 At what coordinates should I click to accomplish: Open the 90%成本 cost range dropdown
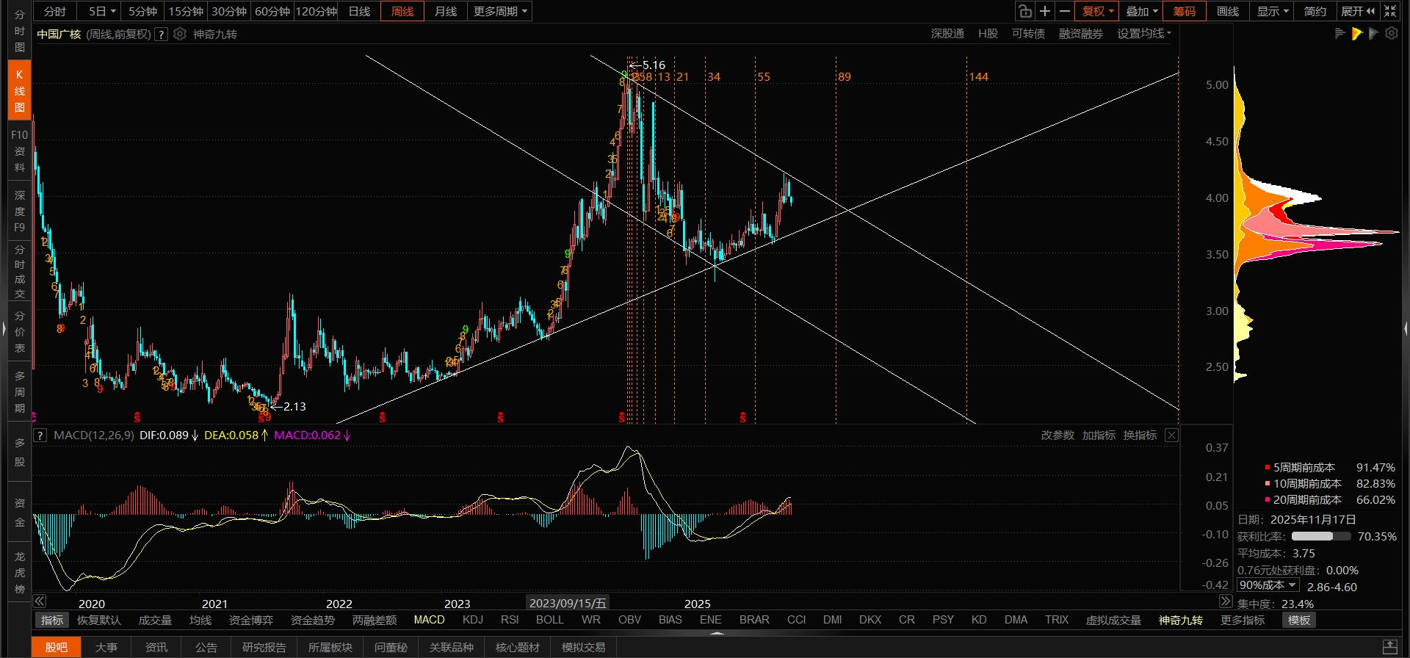pyautogui.click(x=1268, y=585)
